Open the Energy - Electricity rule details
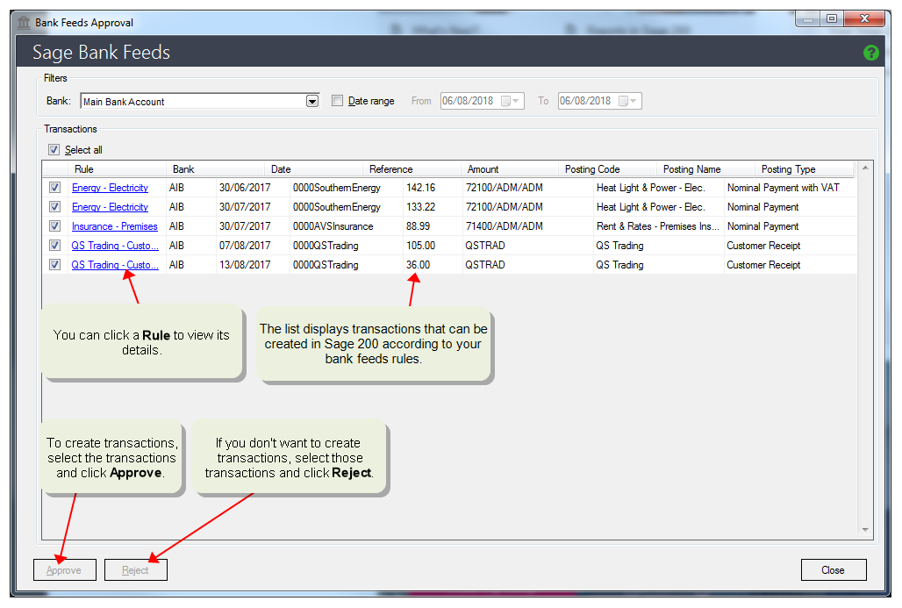902x608 pixels. [x=109, y=187]
